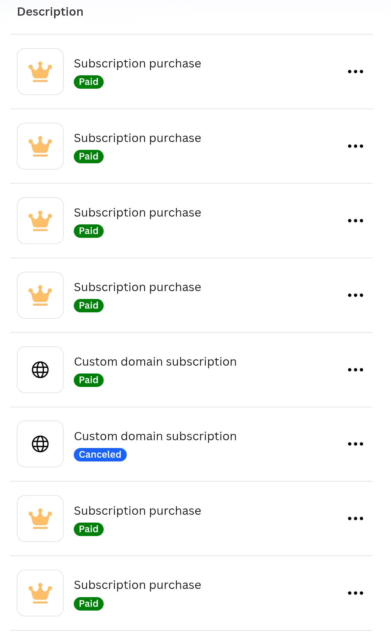This screenshot has height=640, width=391.
Task: Open the three-dot menu of the third subscription purchase
Action: coord(356,221)
